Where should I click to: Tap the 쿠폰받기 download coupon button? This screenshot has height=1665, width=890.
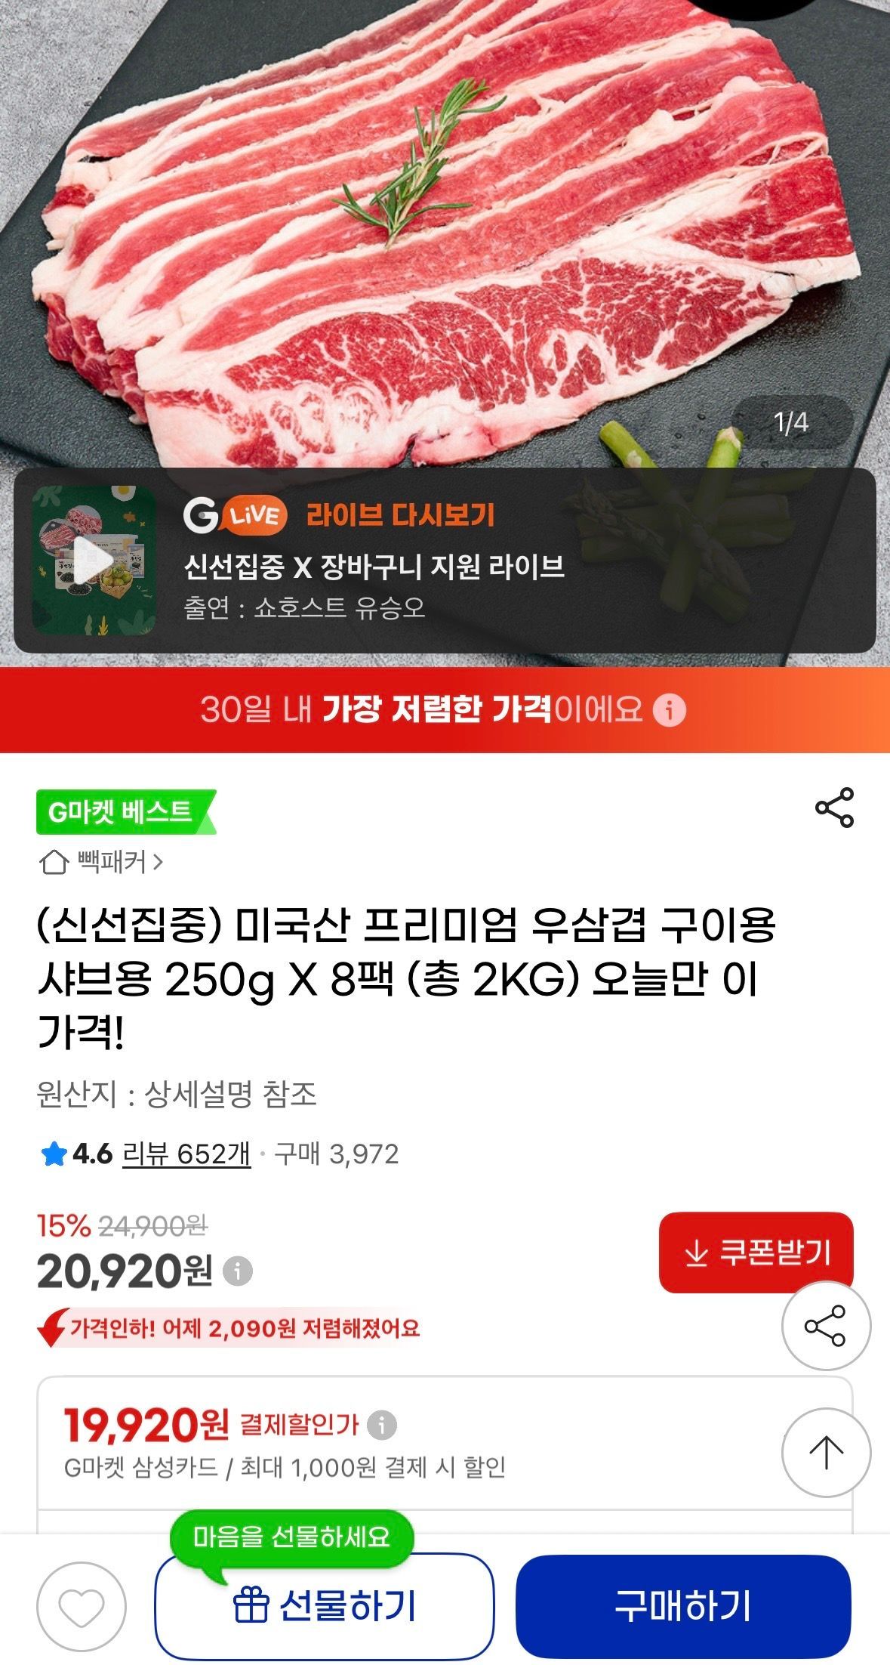(756, 1253)
